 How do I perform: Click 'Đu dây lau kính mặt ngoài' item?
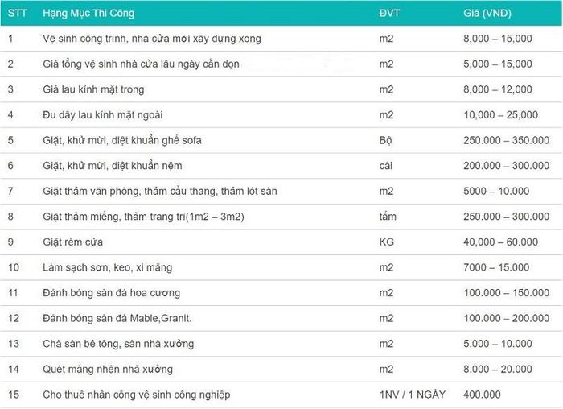click(x=103, y=115)
